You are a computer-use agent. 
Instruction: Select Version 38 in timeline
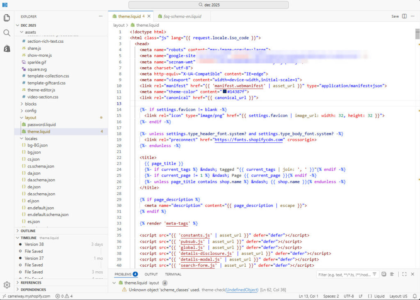(x=34, y=244)
